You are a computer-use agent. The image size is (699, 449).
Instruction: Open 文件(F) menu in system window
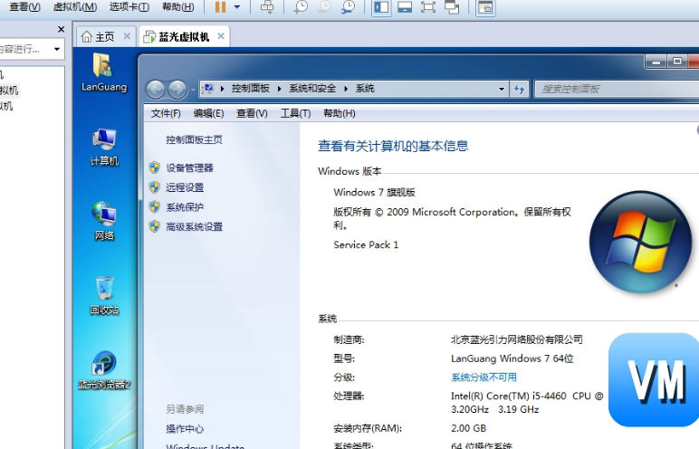[166, 113]
